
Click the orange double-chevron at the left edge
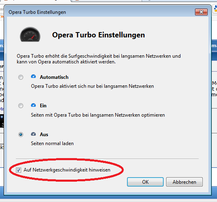[x=2, y=17]
